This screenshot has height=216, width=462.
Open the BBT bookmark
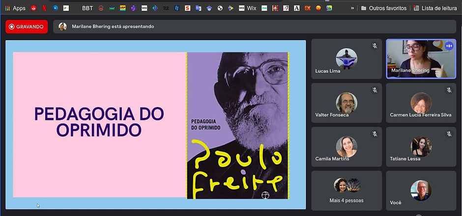coord(87,8)
